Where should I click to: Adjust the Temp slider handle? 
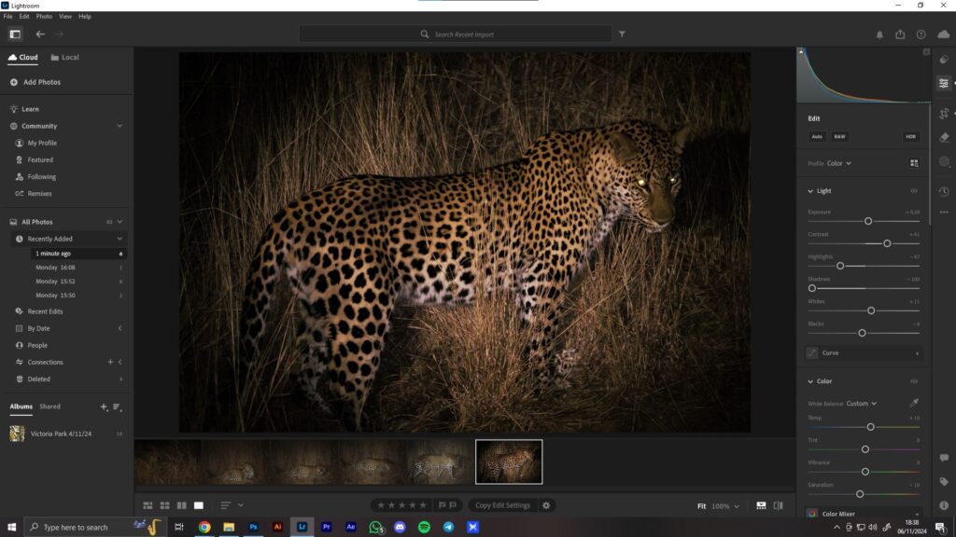871,427
